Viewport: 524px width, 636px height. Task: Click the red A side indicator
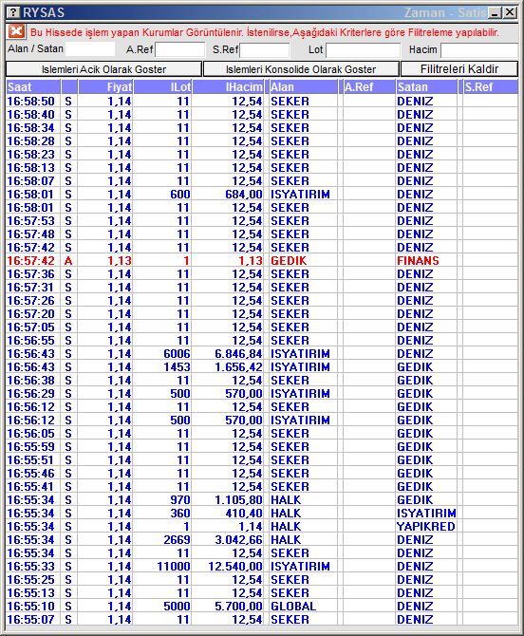(x=68, y=260)
